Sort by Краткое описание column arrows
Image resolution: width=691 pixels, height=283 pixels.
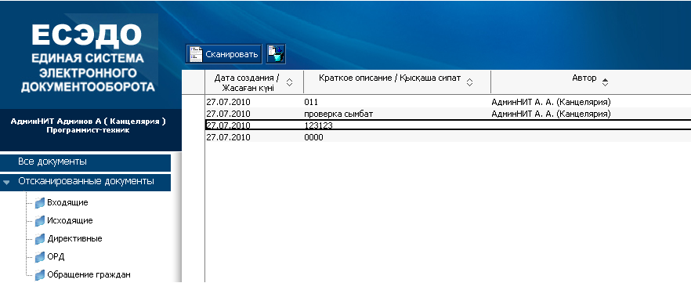click(470, 82)
